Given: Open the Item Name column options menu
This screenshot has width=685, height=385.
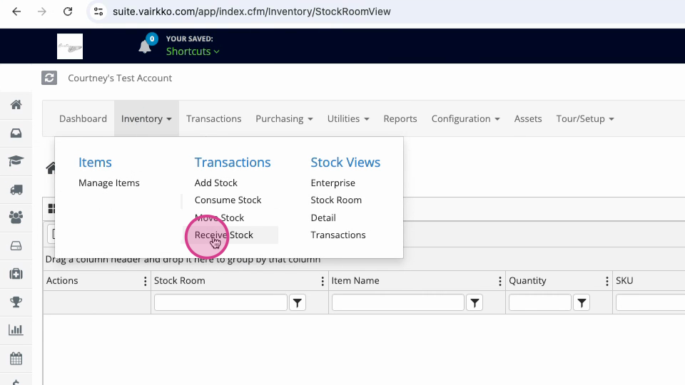Looking at the screenshot, I should 499,281.
